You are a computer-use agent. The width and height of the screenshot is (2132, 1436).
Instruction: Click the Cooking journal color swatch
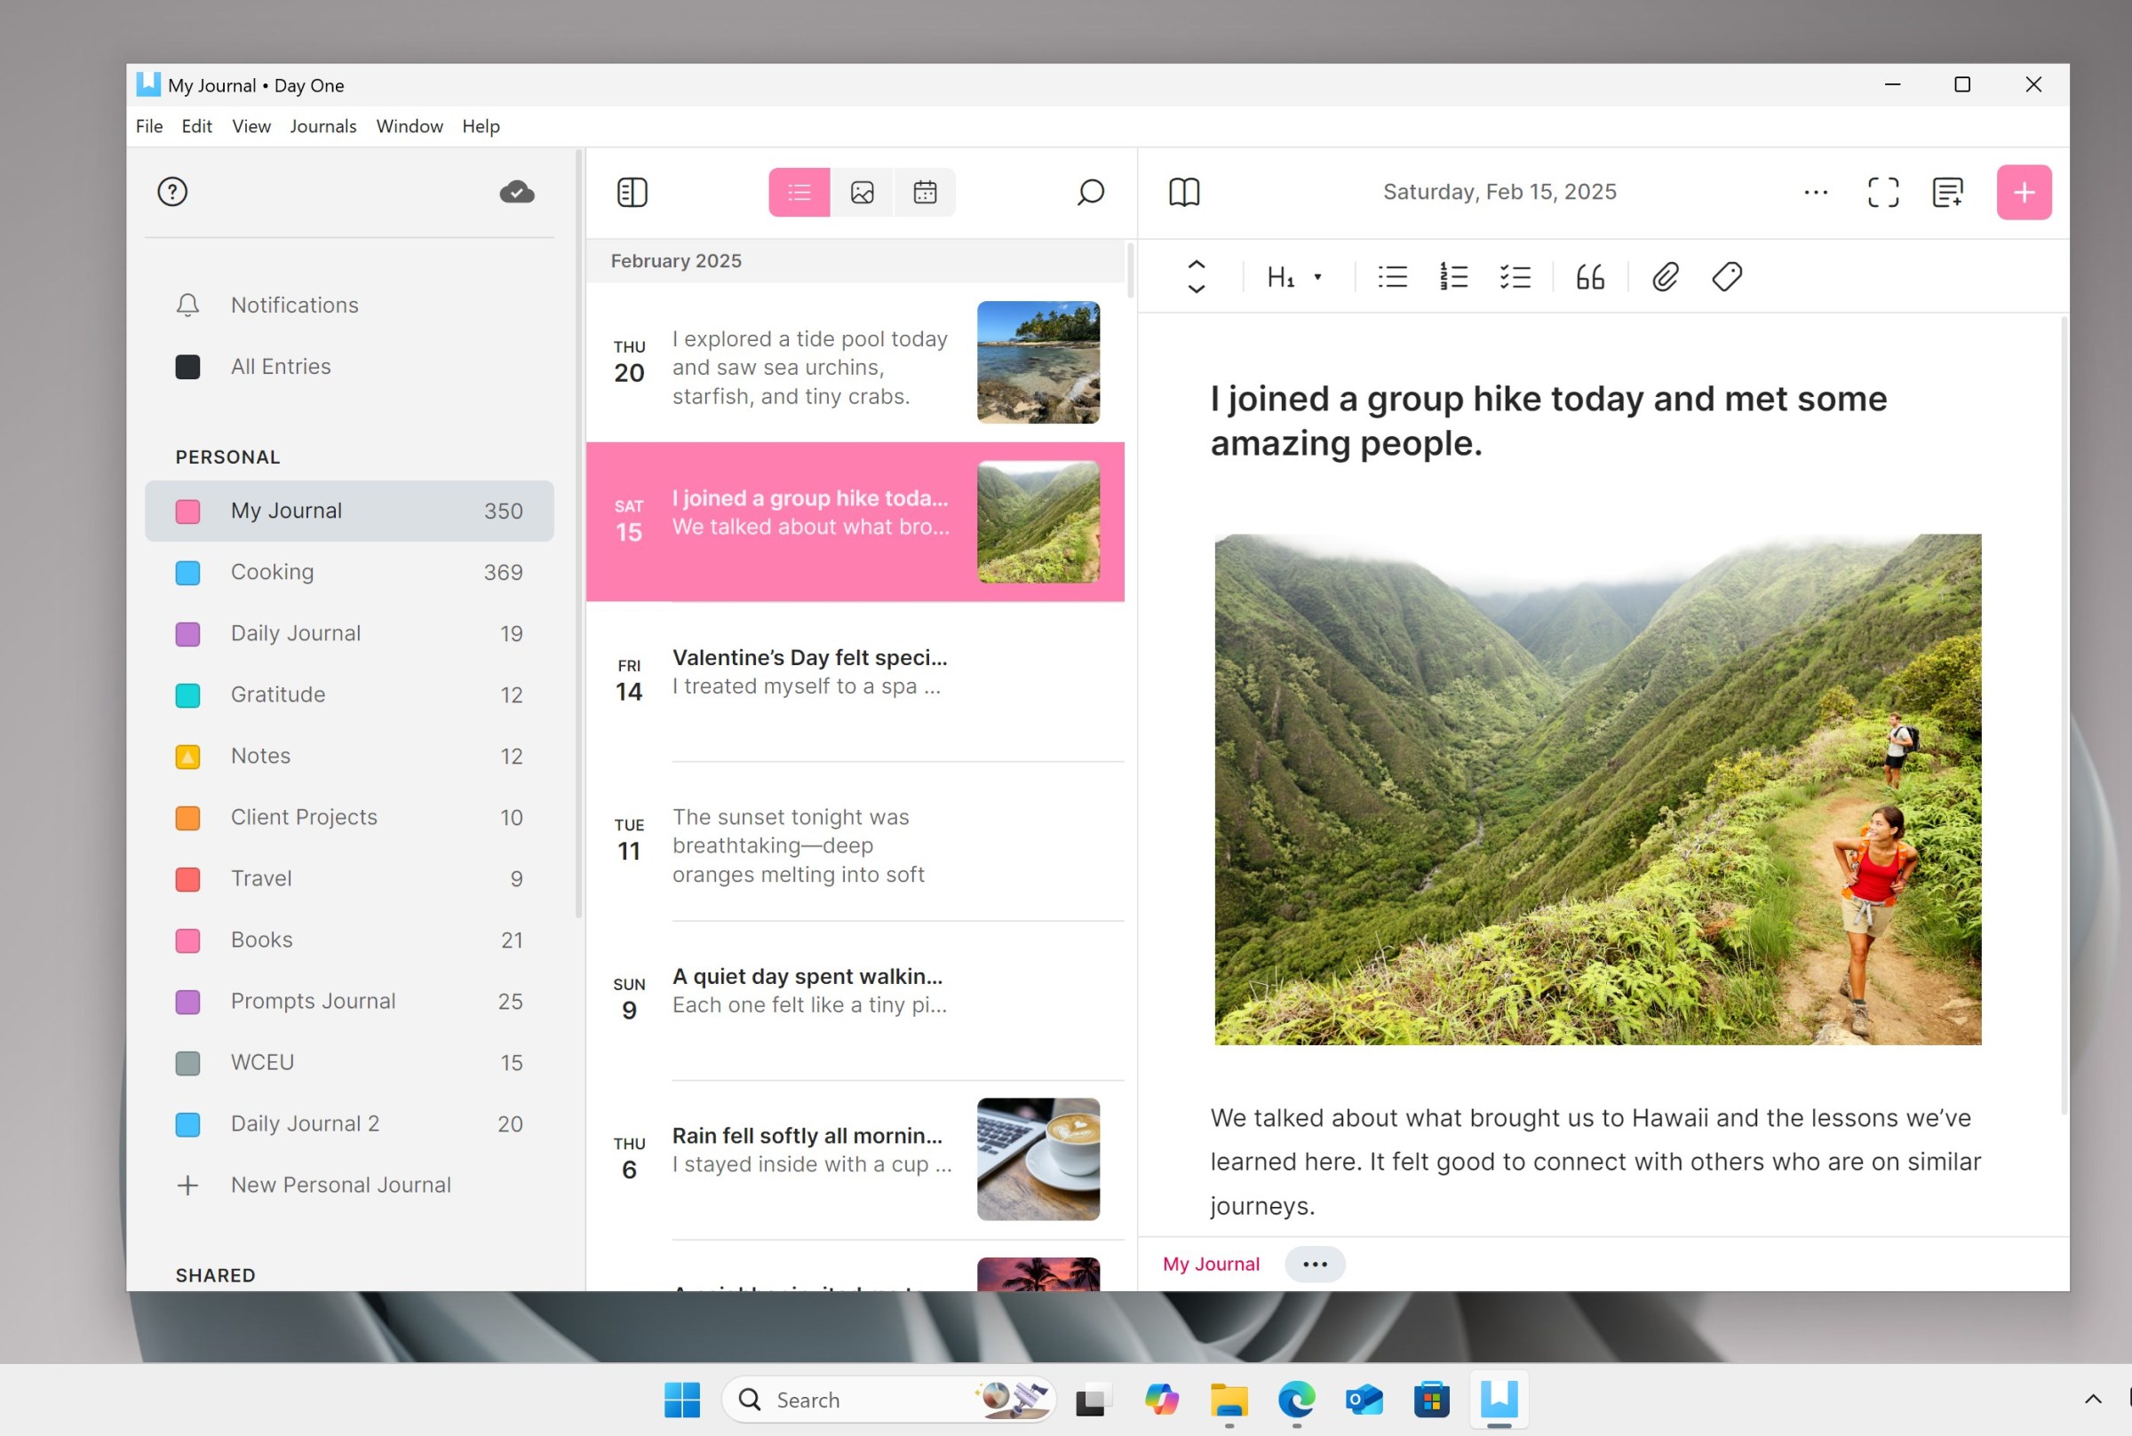(x=187, y=572)
